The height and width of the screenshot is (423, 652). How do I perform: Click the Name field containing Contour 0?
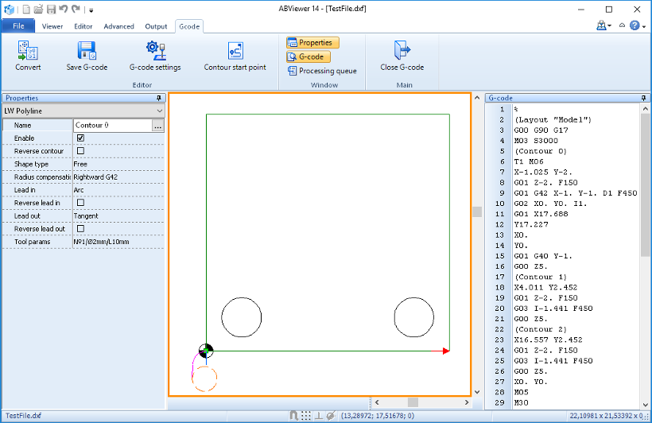pyautogui.click(x=112, y=125)
